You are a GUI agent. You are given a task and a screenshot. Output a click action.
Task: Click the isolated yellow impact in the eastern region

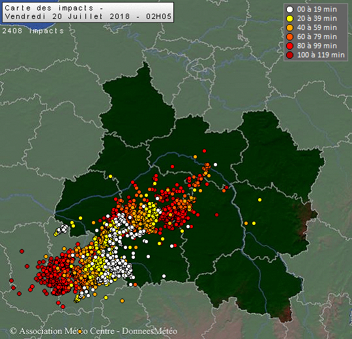click(x=259, y=199)
